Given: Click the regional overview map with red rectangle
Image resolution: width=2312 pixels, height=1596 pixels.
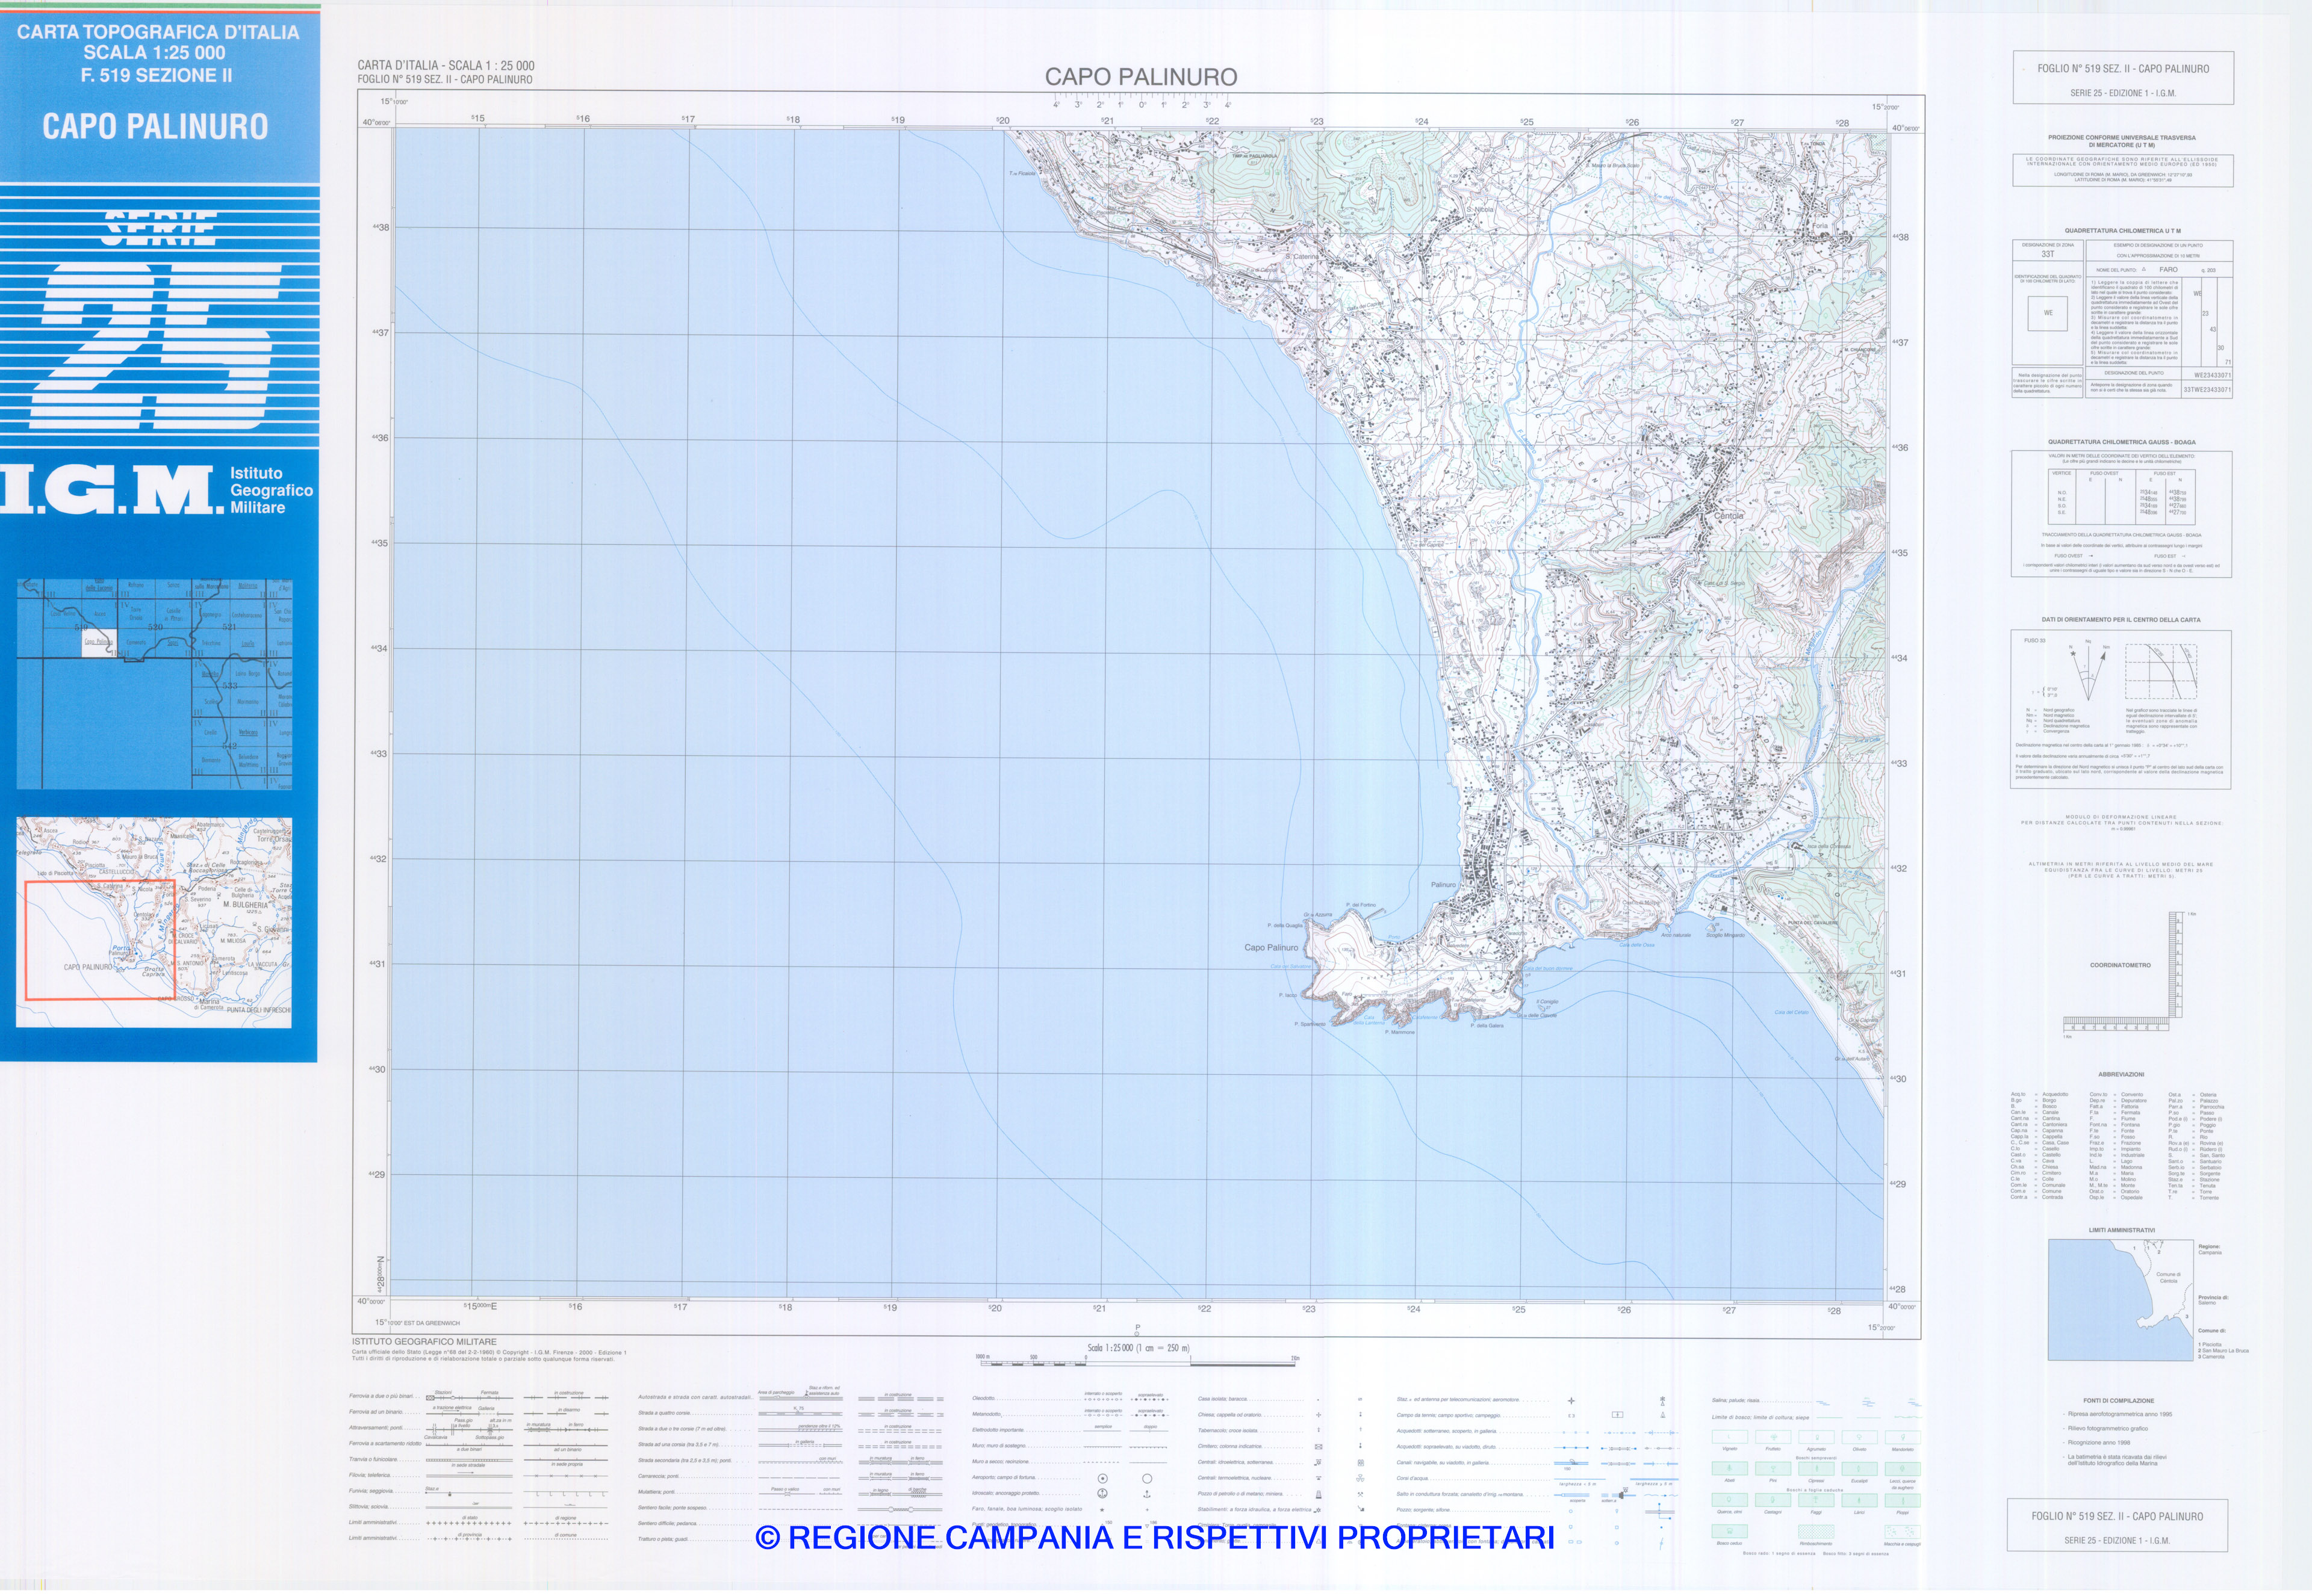Looking at the screenshot, I should coord(154,922).
